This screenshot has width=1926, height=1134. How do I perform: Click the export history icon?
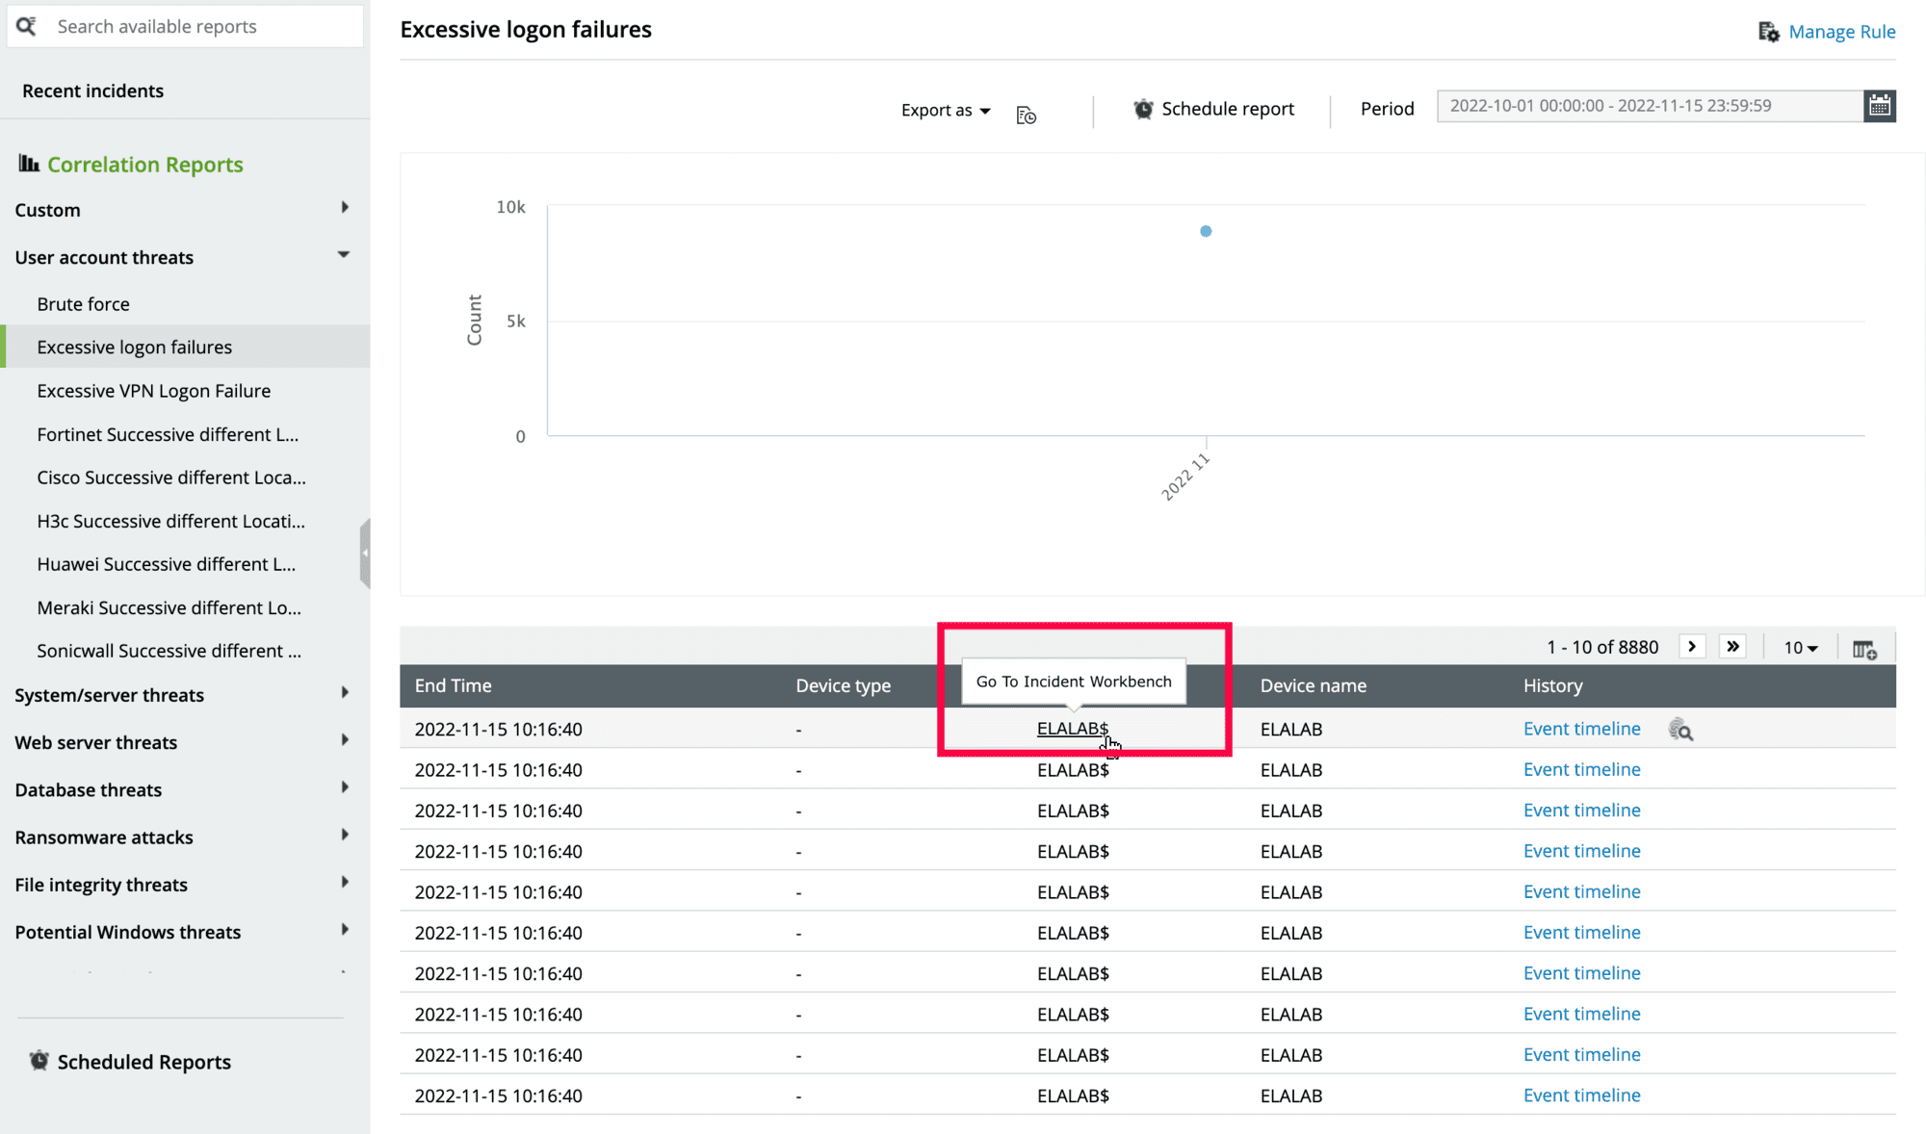pyautogui.click(x=1026, y=116)
